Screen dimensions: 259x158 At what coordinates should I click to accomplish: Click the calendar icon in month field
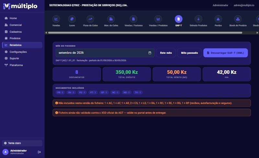(x=150, y=53)
